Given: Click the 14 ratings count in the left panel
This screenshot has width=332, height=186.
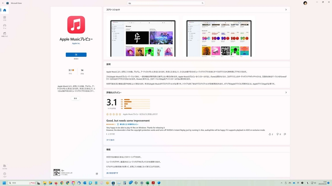Looking at the screenshot, I should pos(82,70).
